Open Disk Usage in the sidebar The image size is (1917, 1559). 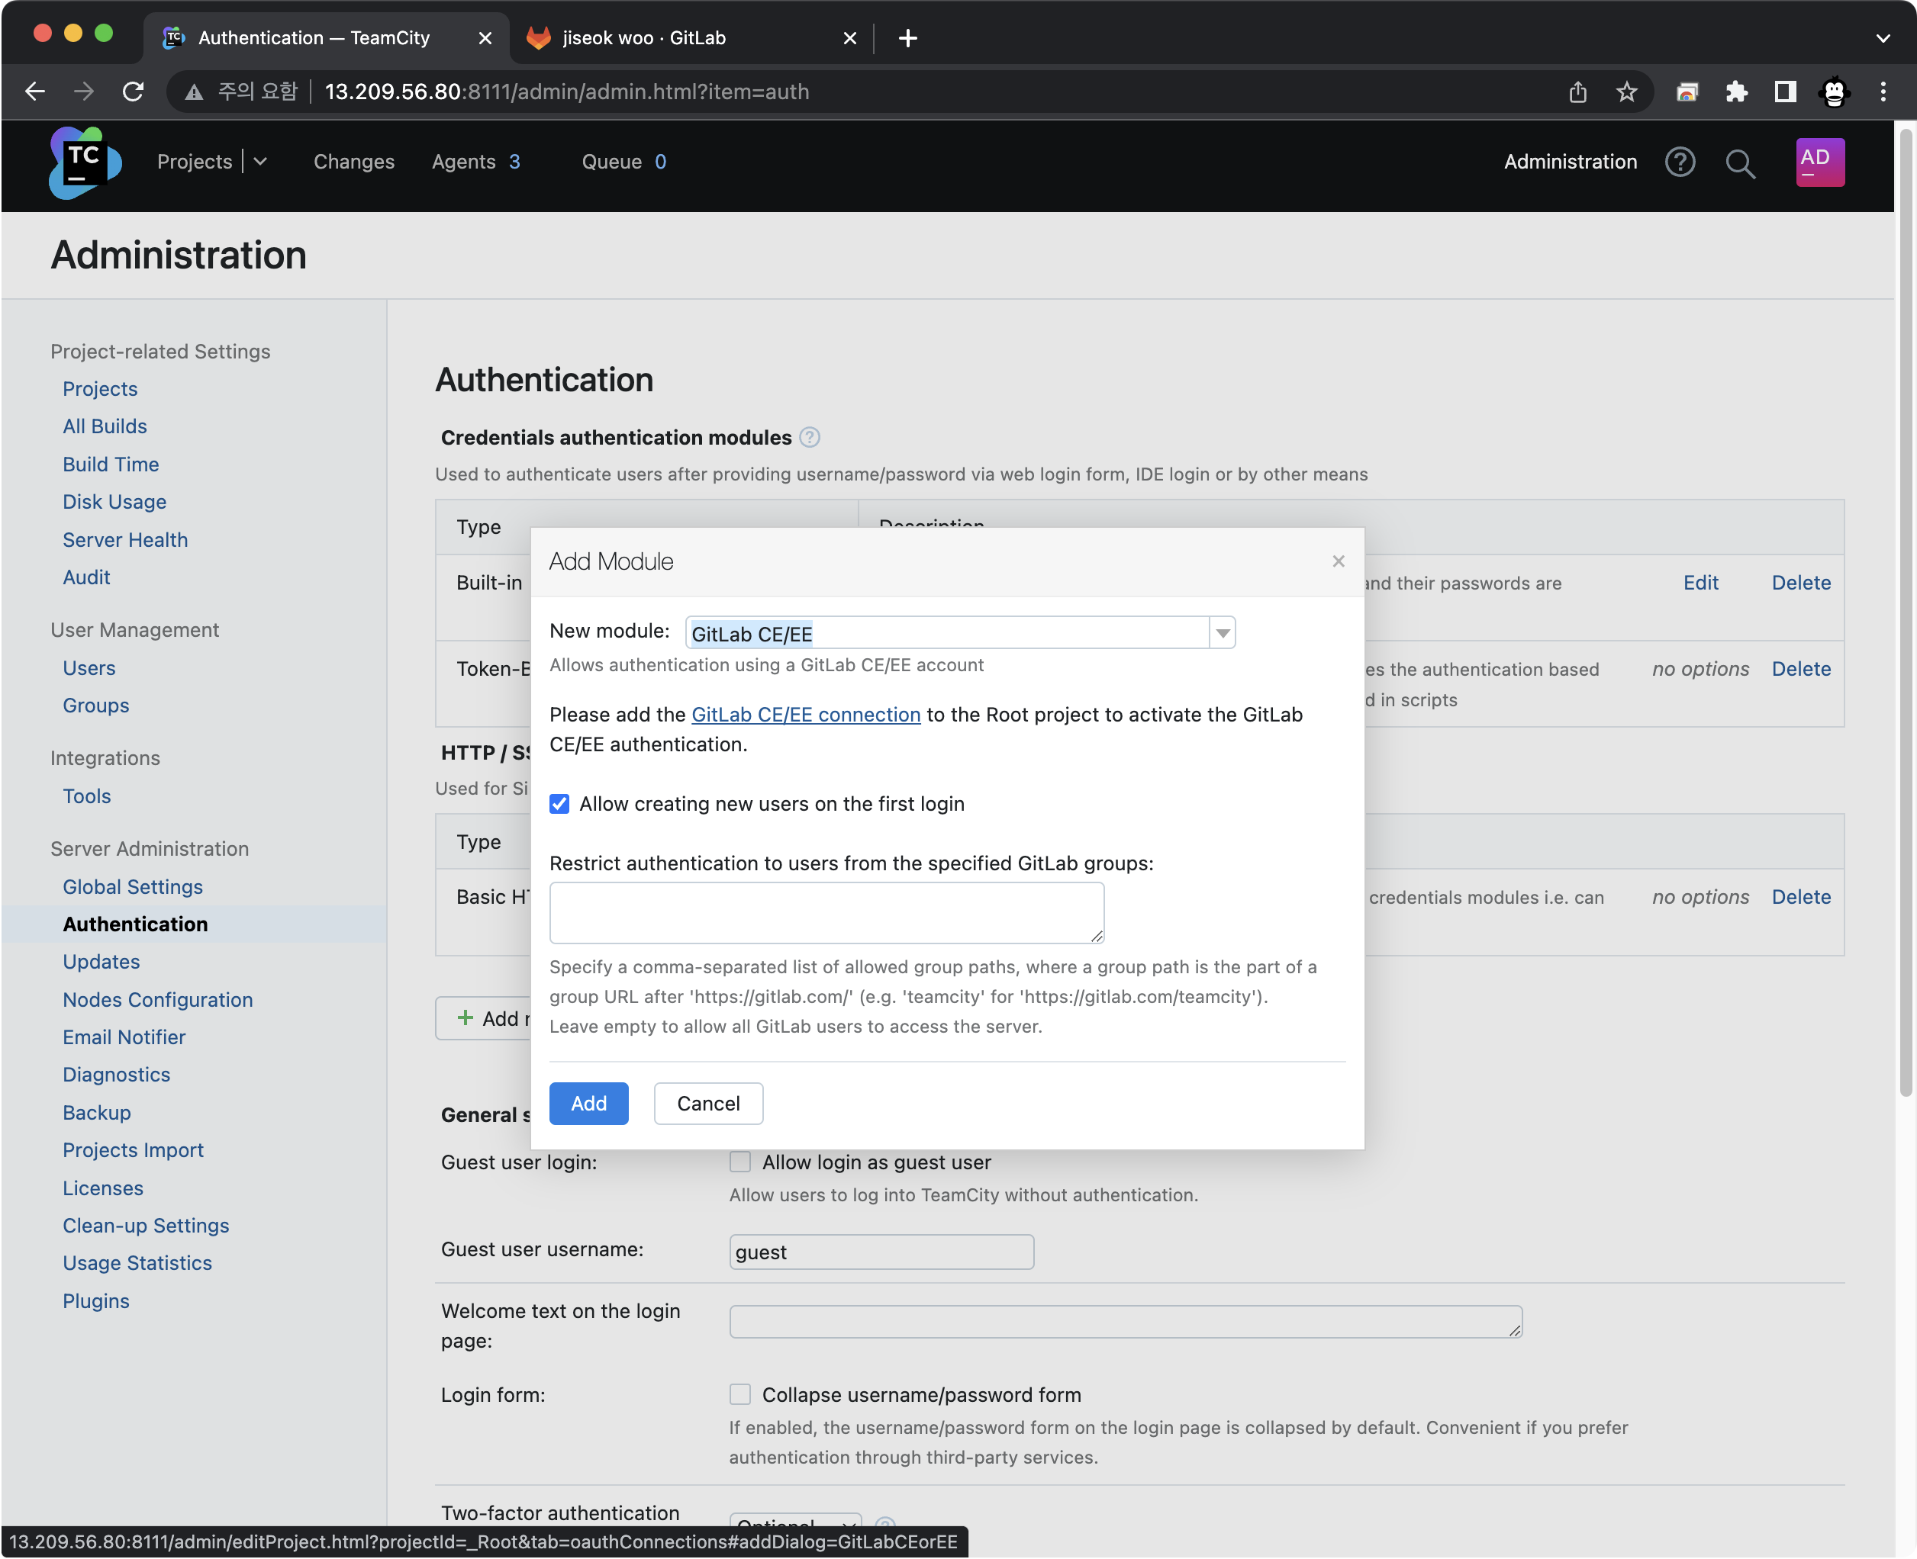click(114, 502)
